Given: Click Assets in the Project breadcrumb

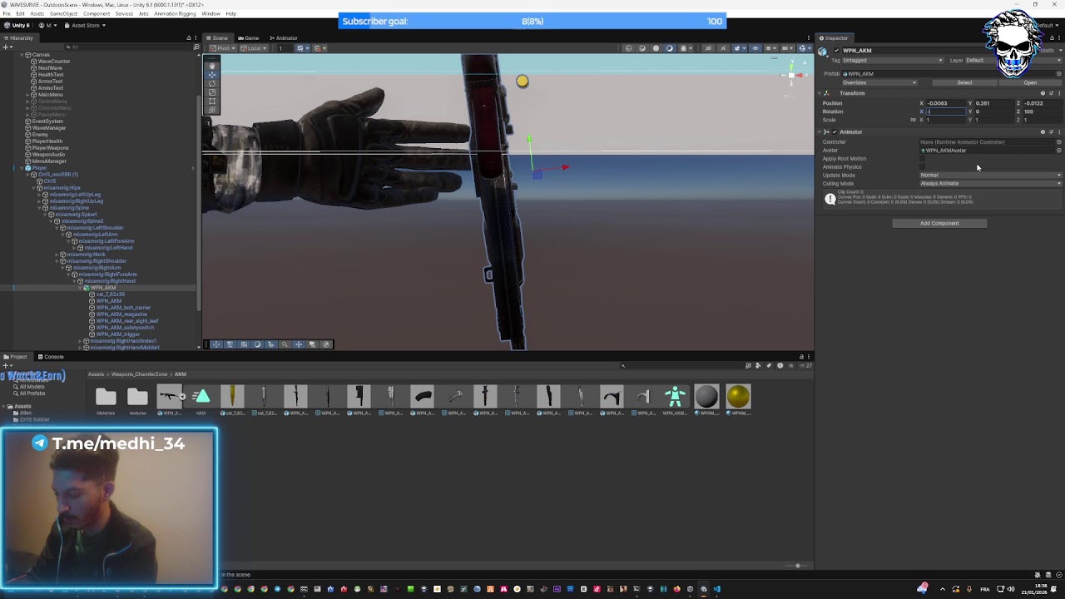Looking at the screenshot, I should [x=97, y=374].
